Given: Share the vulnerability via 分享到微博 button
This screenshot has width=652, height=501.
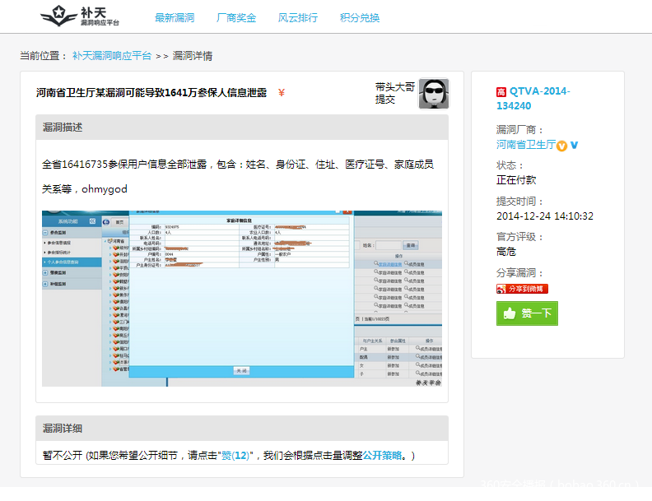Looking at the screenshot, I should pos(522,289).
